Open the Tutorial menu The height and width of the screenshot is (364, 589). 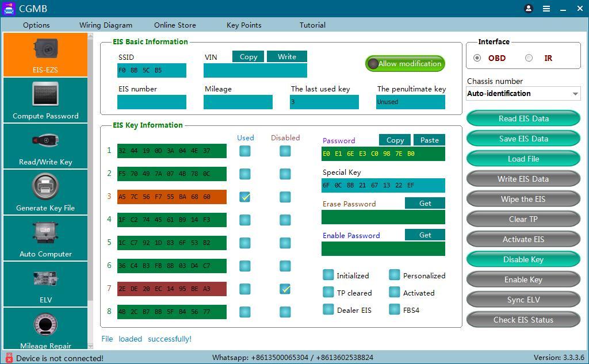click(x=312, y=25)
